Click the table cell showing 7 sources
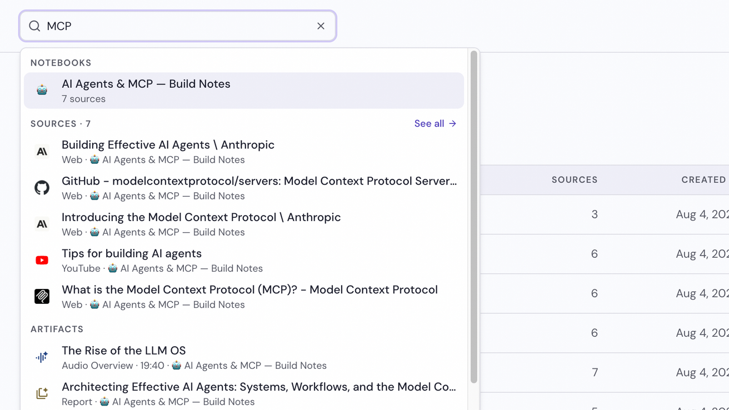The height and width of the screenshot is (410, 729). pos(595,372)
